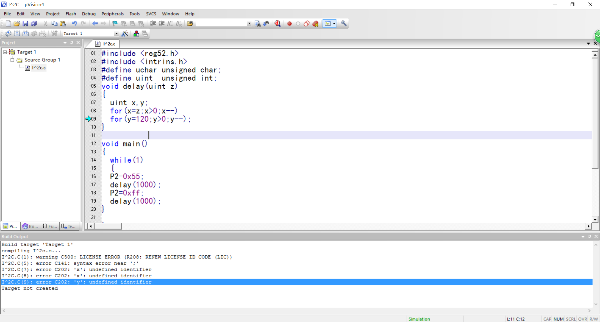
Task: Switch to the Functions tab in Project panel
Action: coord(50,226)
